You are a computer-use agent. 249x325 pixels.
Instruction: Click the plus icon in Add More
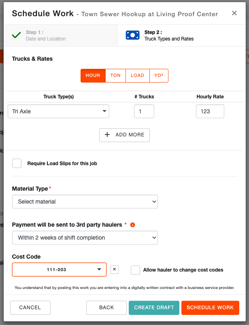[x=107, y=135]
